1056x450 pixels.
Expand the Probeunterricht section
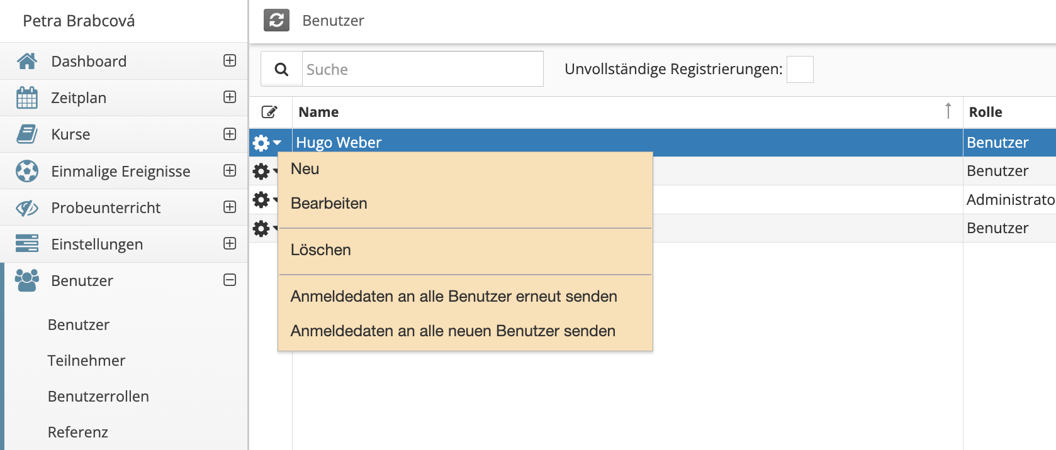230,207
